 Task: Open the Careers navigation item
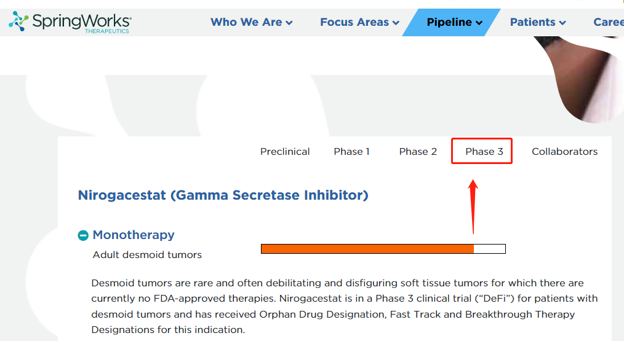click(609, 22)
